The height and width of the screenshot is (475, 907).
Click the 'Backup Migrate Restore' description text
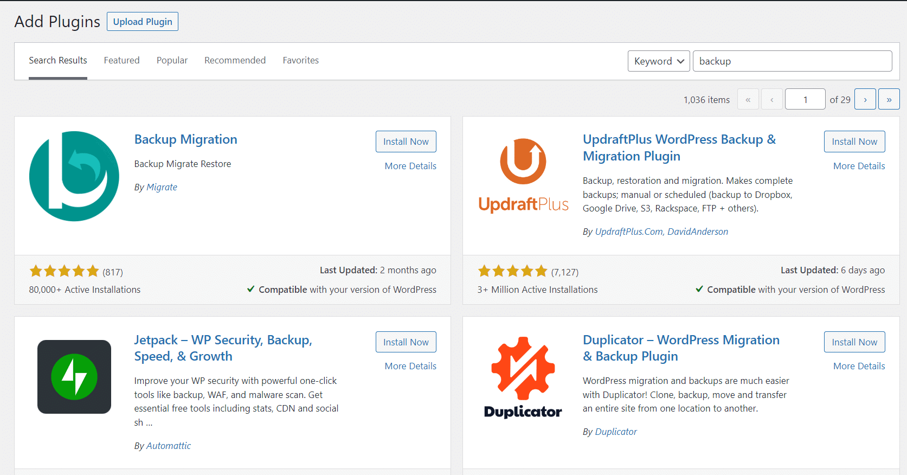tap(183, 164)
